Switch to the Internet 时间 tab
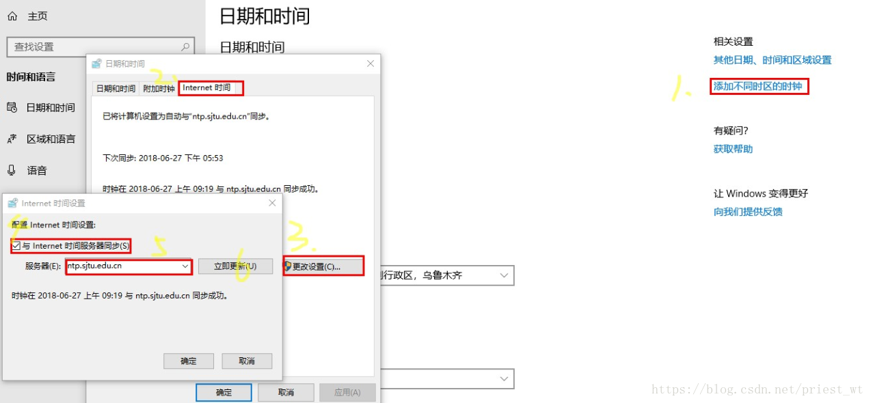Screen dimensions: 871x403 (x=206, y=88)
